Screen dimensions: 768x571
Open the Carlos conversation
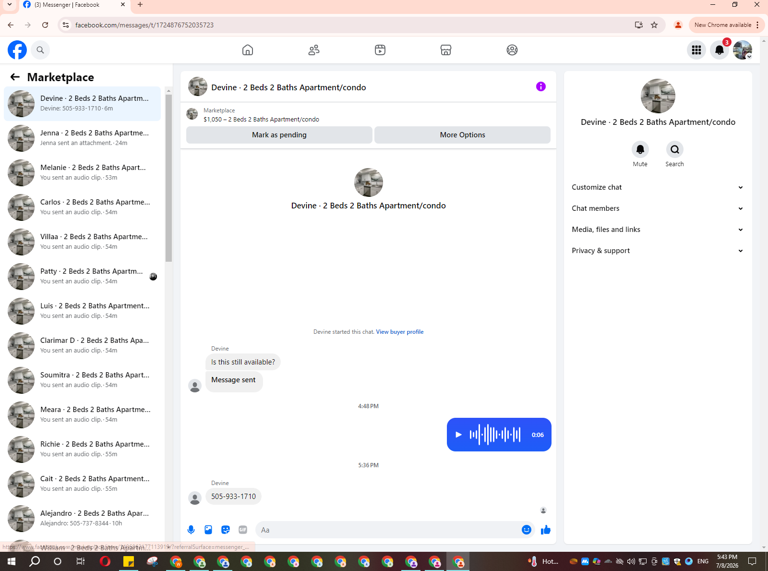(x=83, y=207)
